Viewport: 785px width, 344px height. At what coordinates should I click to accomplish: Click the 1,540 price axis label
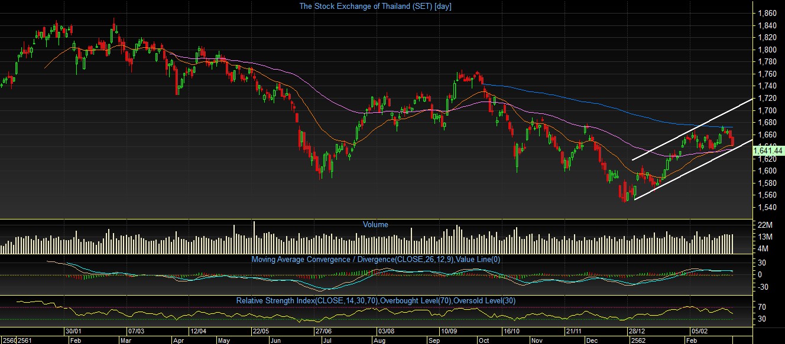click(x=767, y=207)
